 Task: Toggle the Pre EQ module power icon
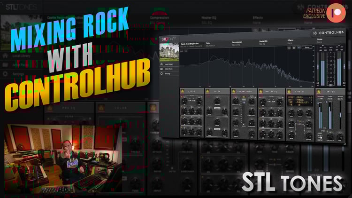182,91
